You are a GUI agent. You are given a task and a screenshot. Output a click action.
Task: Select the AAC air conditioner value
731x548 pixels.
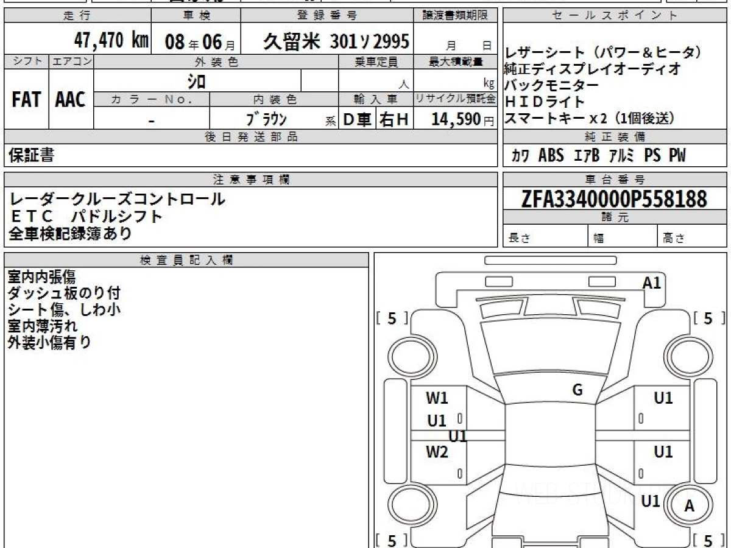71,100
